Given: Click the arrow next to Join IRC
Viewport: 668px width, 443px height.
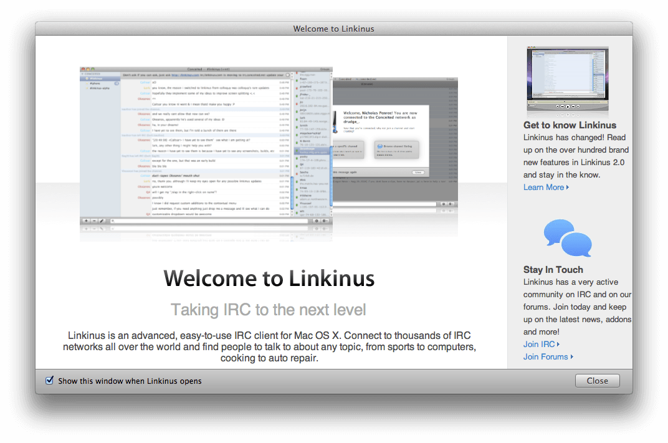Looking at the screenshot, I should coord(558,344).
